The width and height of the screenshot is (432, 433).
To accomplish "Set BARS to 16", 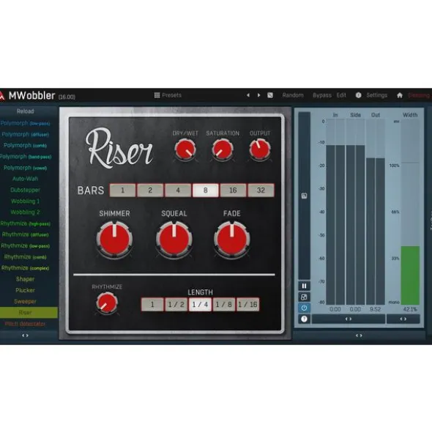I will point(233,190).
